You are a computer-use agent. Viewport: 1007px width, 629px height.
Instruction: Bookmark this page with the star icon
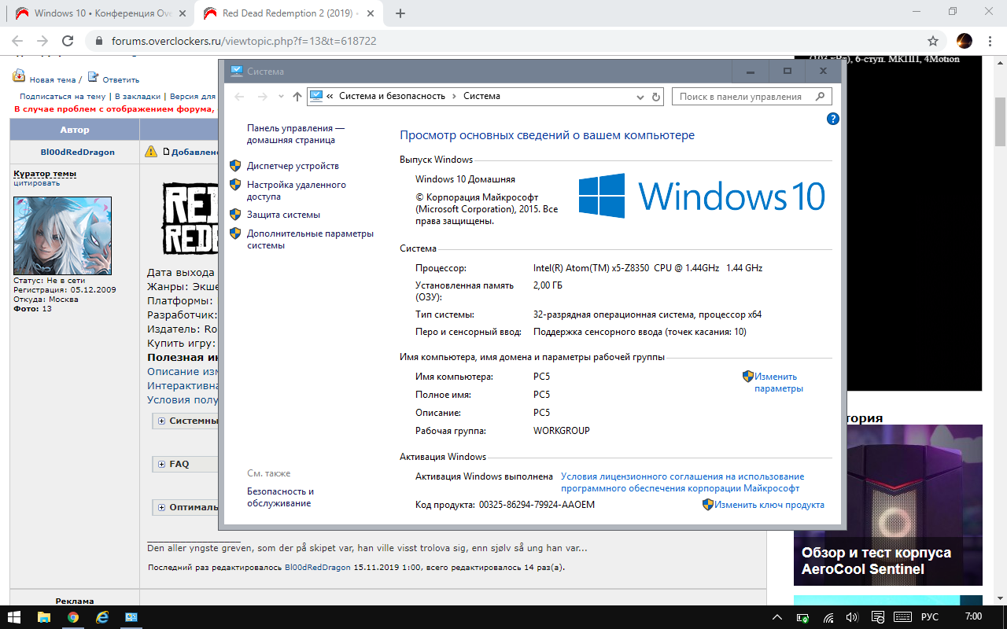[933, 41]
